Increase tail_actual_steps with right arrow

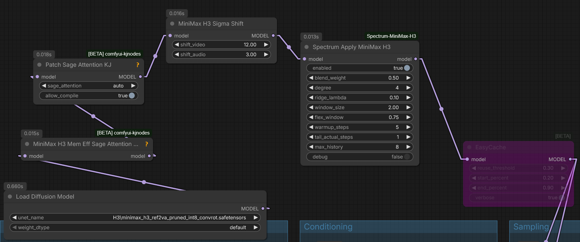point(408,137)
